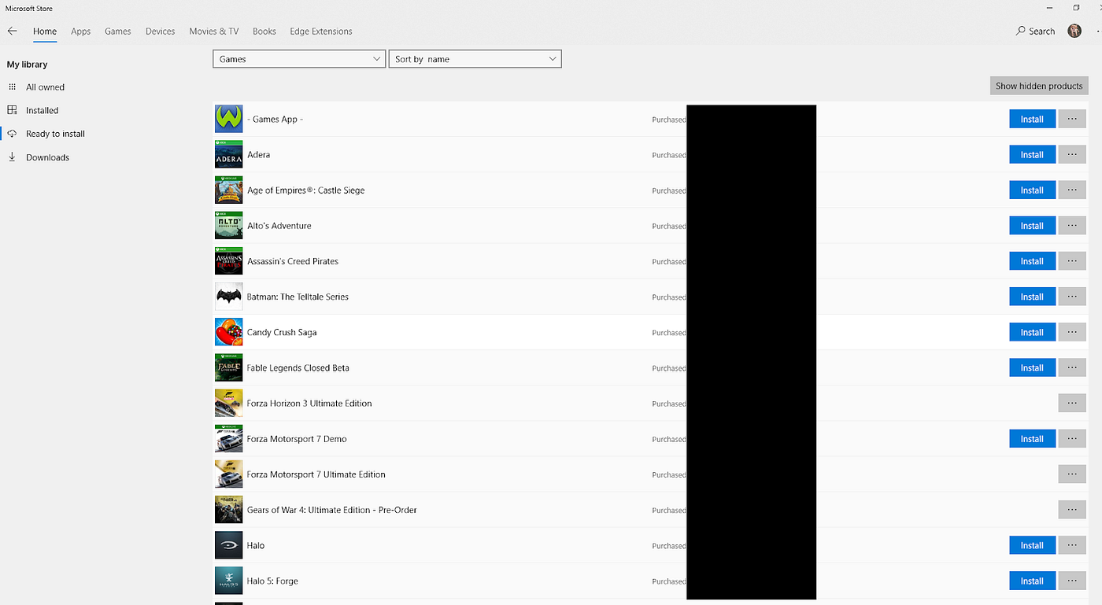
Task: Switch to the Edge Extensions tab
Action: [321, 31]
